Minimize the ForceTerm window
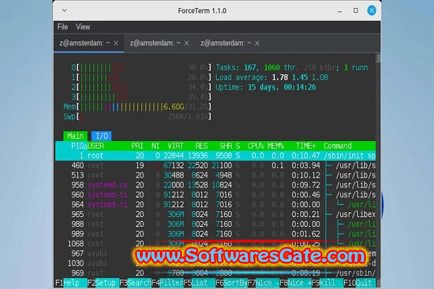The width and height of the screenshot is (434, 289). coord(339,11)
